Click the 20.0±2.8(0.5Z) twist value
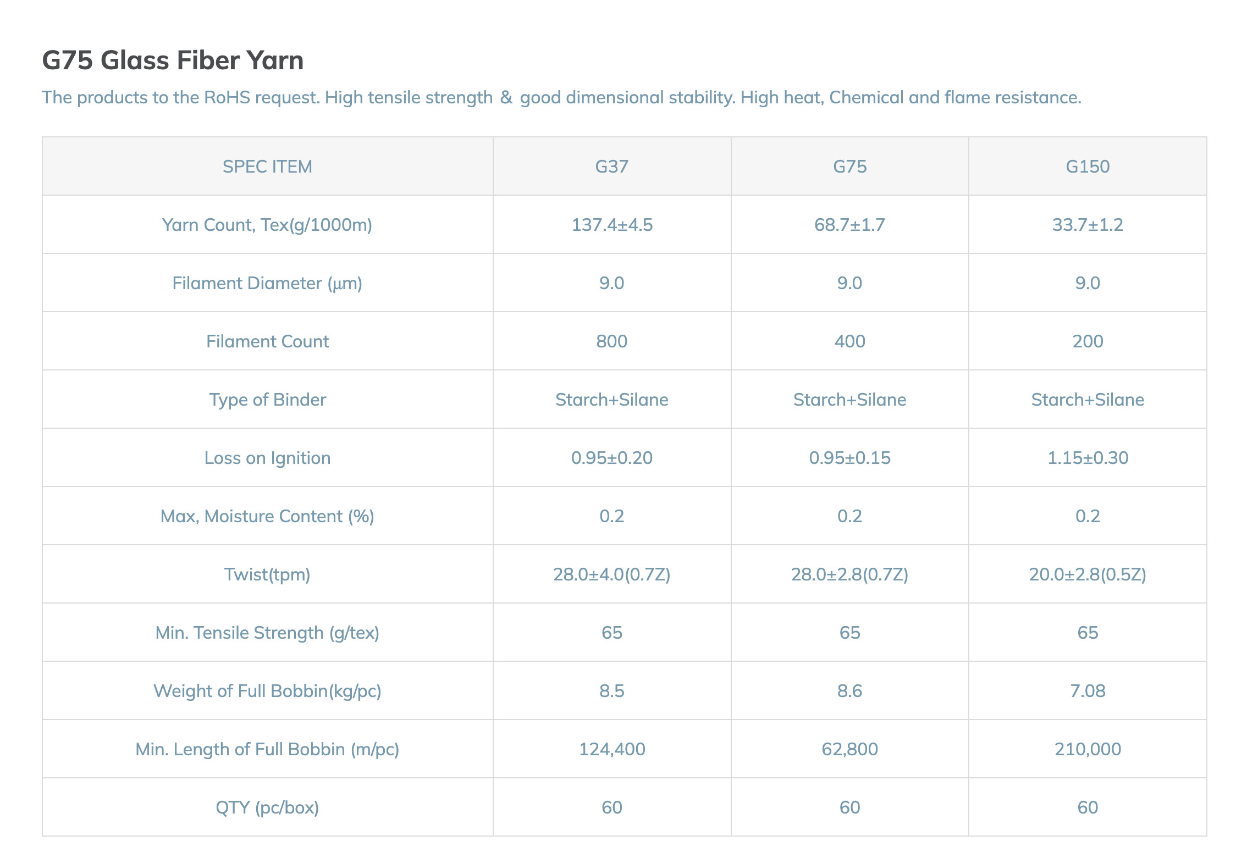The width and height of the screenshot is (1236, 841). [x=1088, y=574]
